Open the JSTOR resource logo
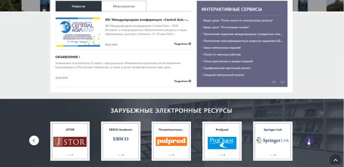 (70, 142)
